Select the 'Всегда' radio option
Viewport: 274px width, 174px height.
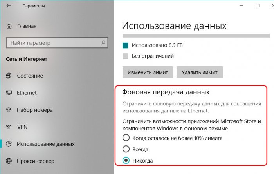point(126,149)
